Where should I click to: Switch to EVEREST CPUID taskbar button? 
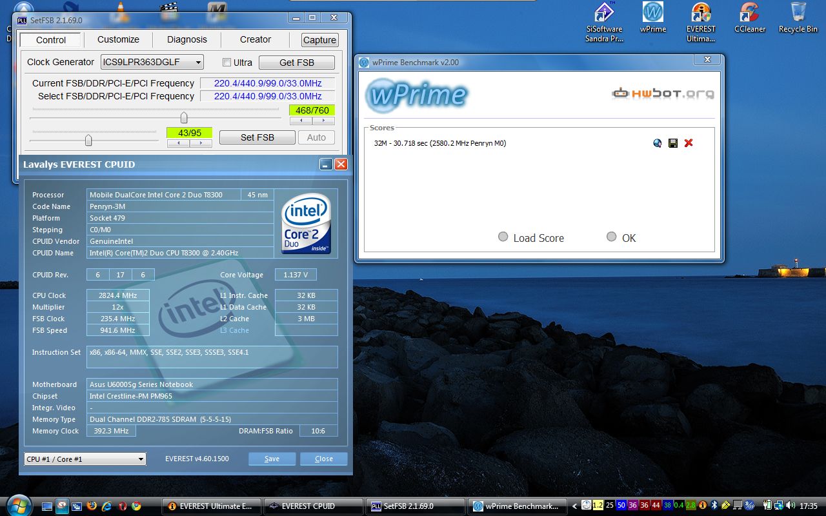point(314,506)
